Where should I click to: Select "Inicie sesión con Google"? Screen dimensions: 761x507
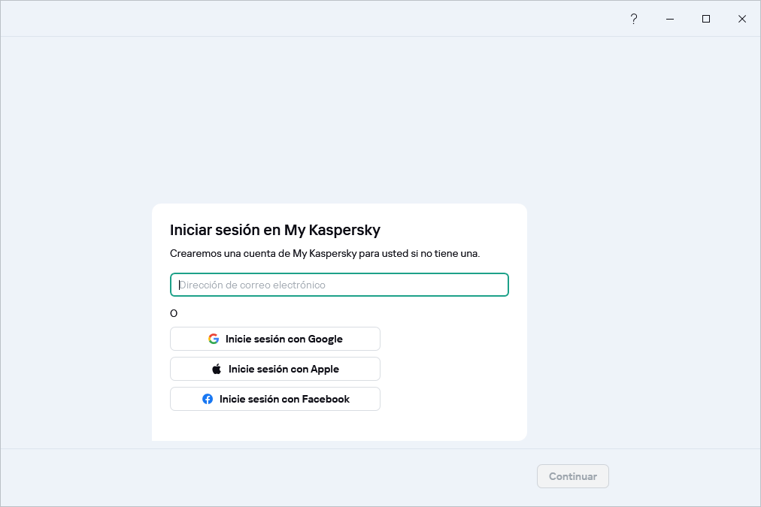pos(275,339)
